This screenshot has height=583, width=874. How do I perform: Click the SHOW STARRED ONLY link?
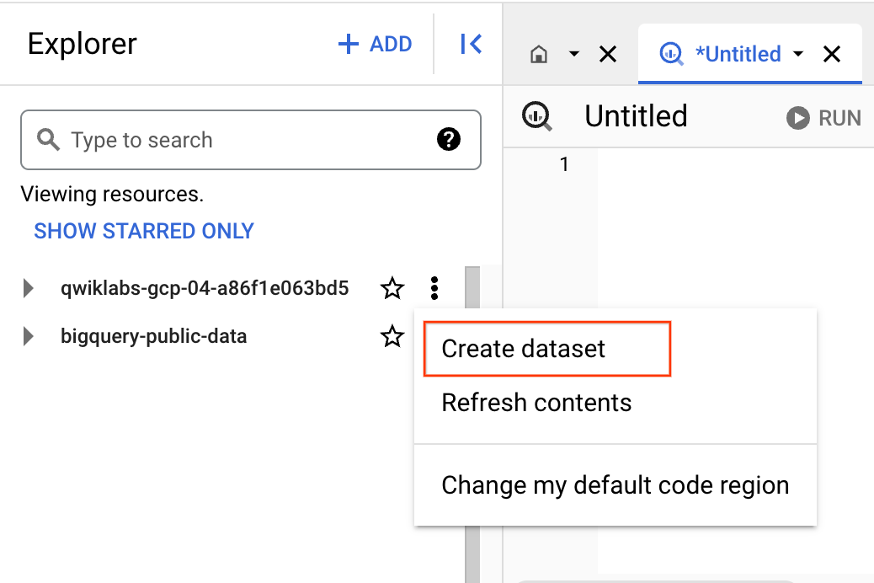(x=143, y=230)
